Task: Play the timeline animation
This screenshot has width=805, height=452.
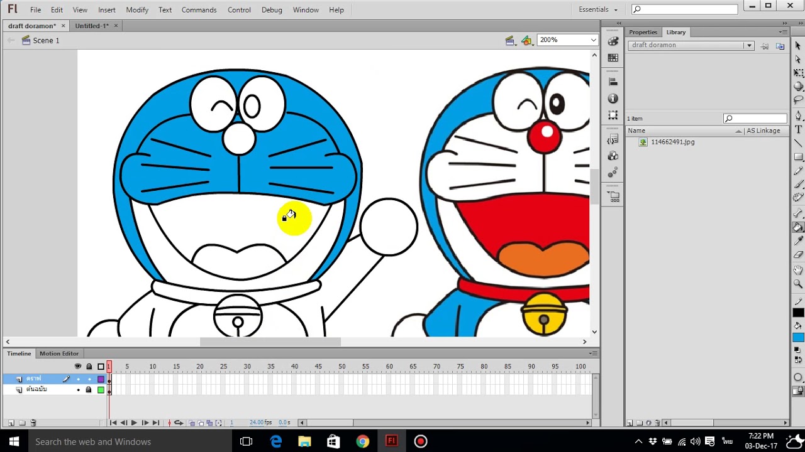Action: click(x=134, y=423)
